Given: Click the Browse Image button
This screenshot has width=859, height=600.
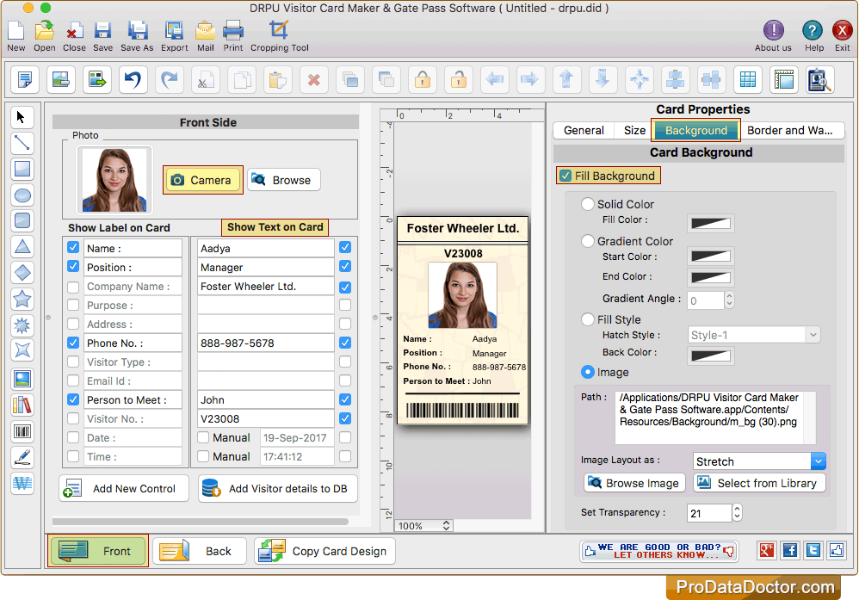Looking at the screenshot, I should 634,483.
